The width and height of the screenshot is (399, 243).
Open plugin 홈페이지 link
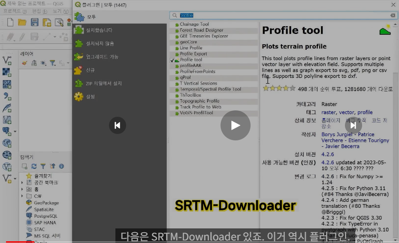point(331,120)
